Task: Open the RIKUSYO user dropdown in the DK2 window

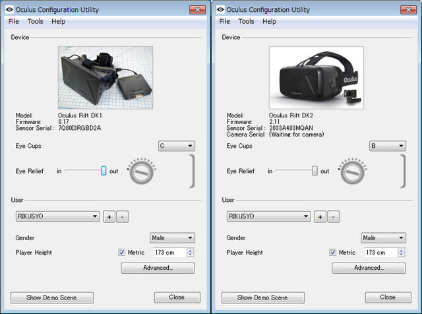Action: click(269, 216)
